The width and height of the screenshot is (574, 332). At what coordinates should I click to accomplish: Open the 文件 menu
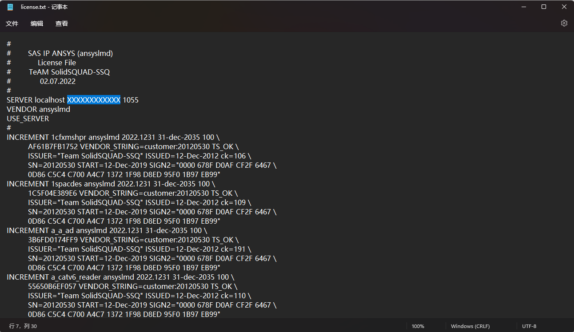pos(12,24)
